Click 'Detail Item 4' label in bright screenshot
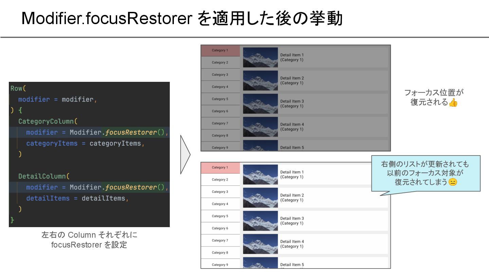Screen dimensions: 489x275 pos(292,241)
